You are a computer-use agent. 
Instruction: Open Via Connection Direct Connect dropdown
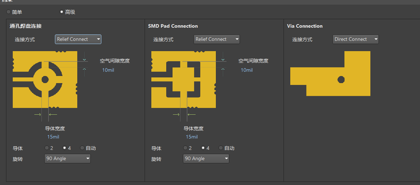[x=355, y=39]
